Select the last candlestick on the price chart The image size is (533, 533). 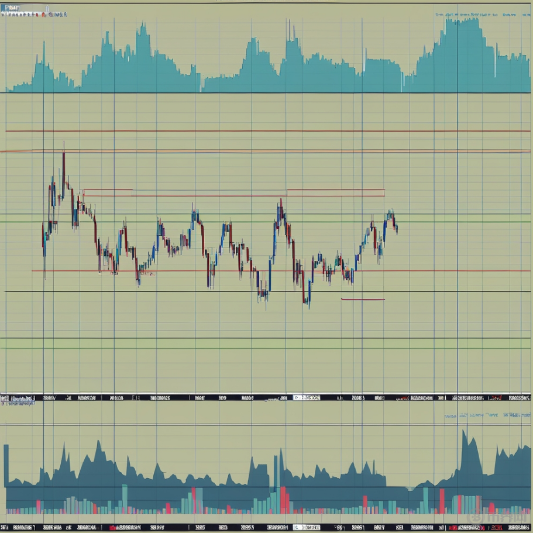397,229
